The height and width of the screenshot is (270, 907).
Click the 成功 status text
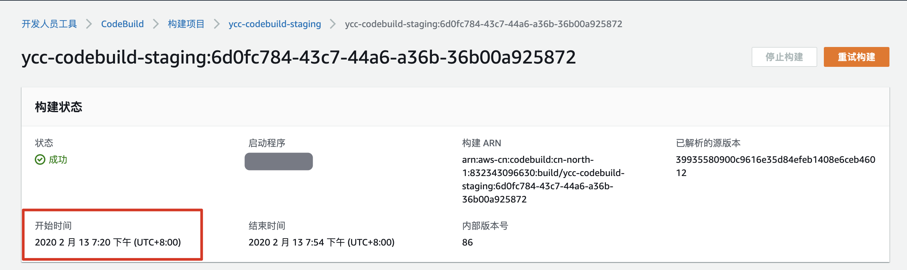58,159
